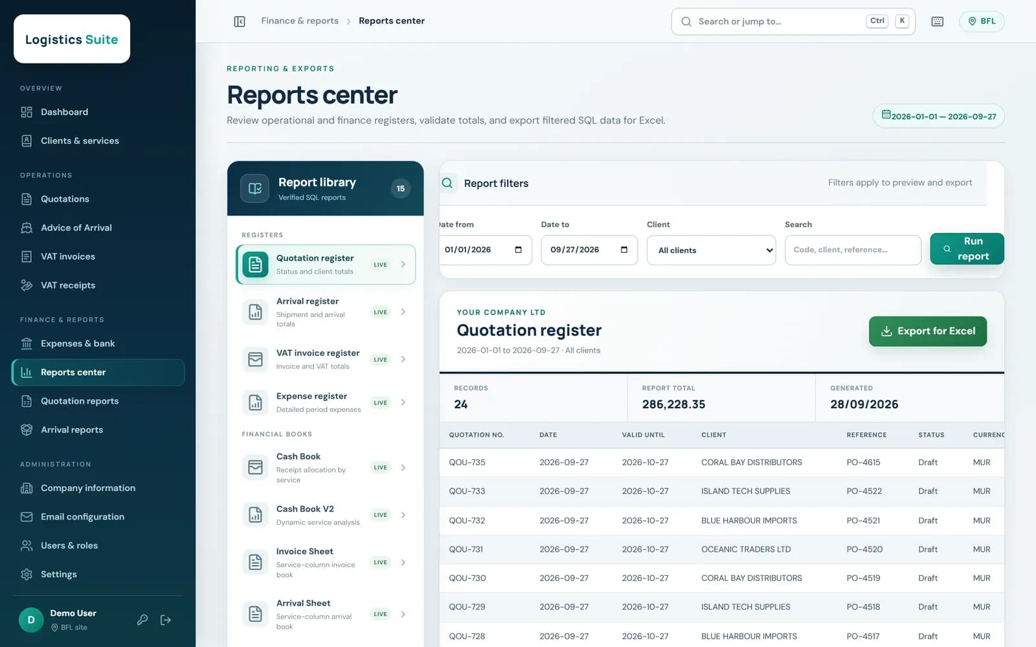Image resolution: width=1036 pixels, height=647 pixels.
Task: Open Users & roles in sidebar
Action: [x=98, y=545]
